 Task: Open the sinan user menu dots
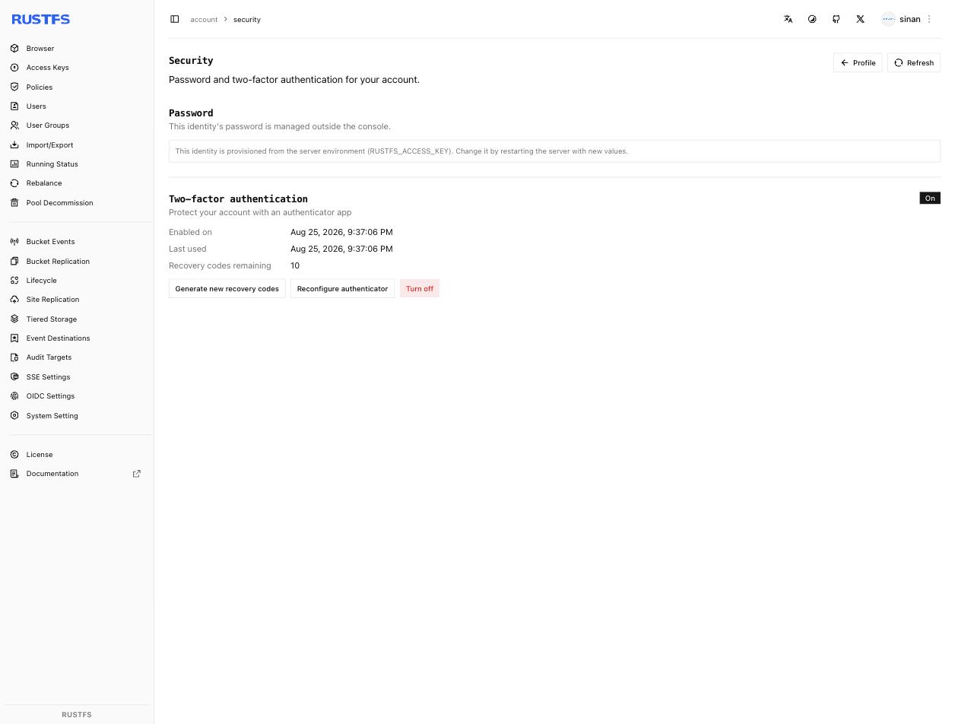929,19
